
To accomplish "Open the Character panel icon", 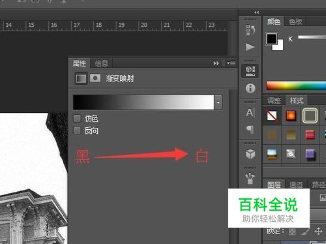I will point(250,113).
